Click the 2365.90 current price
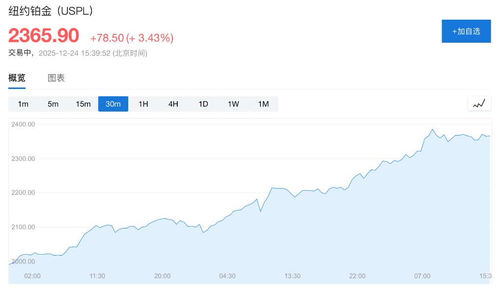 coord(44,36)
